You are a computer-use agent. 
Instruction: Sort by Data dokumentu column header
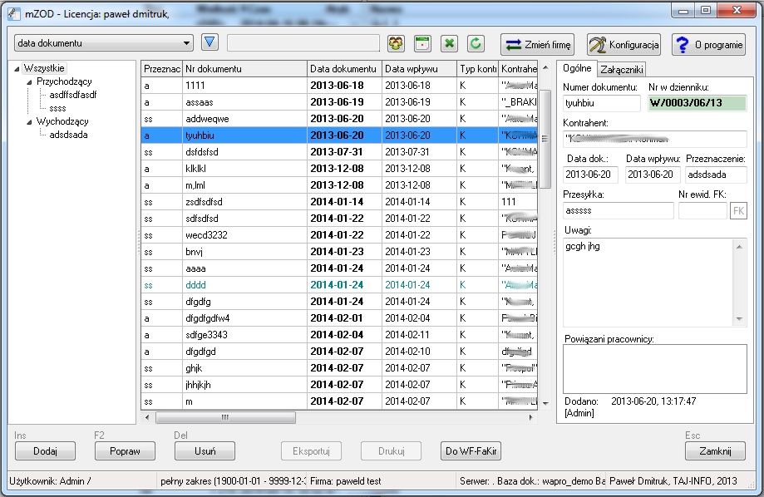344,69
